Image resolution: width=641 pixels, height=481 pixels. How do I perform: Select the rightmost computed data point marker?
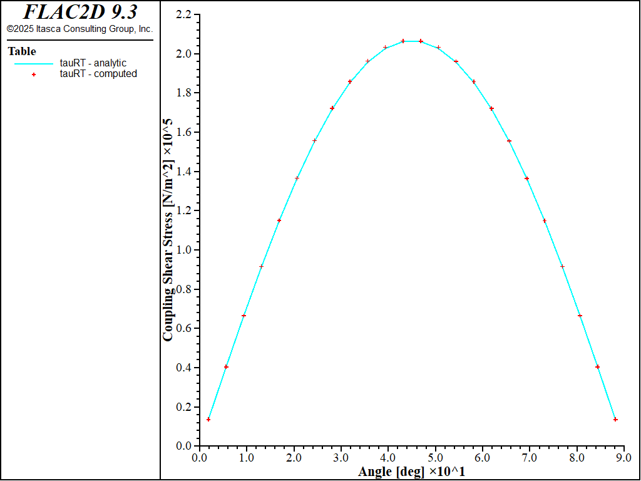click(x=615, y=419)
